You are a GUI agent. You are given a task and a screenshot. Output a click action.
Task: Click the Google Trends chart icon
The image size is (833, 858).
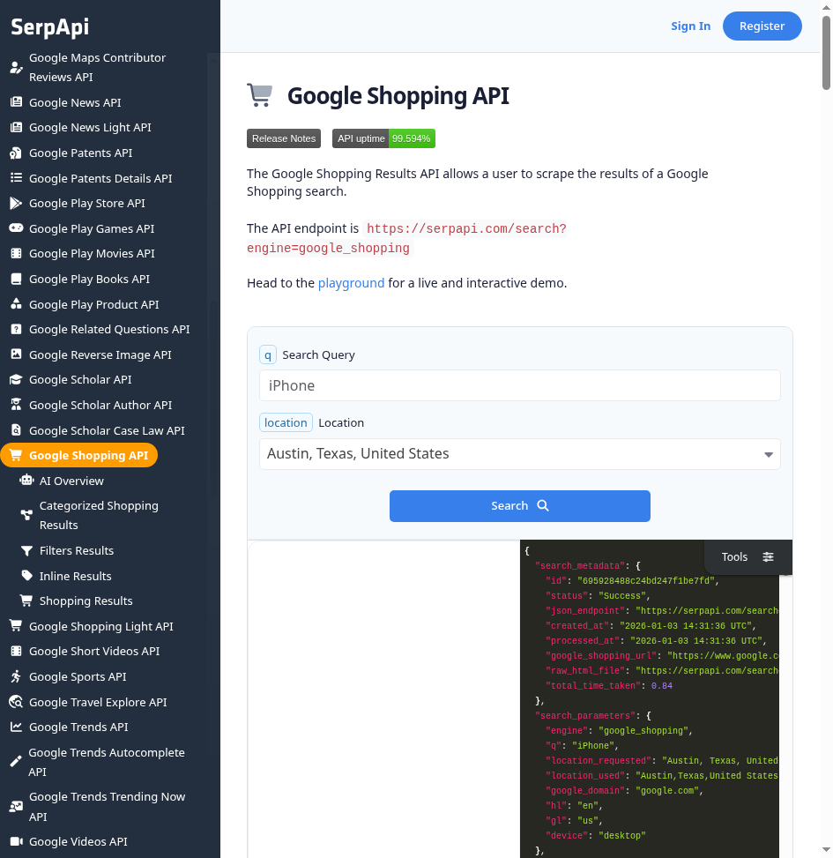click(x=17, y=727)
